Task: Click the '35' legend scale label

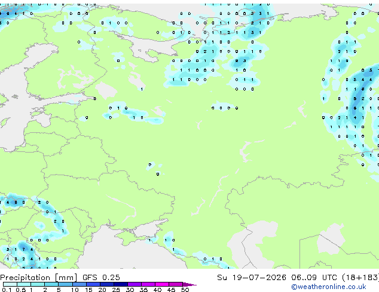Action: 143,290
